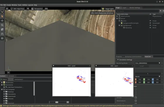Expand the envs scope
This screenshot has width=164, height=107.
pyautogui.click(x=119, y=21)
